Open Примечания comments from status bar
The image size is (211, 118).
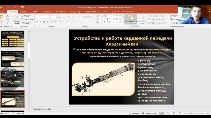click(149, 113)
